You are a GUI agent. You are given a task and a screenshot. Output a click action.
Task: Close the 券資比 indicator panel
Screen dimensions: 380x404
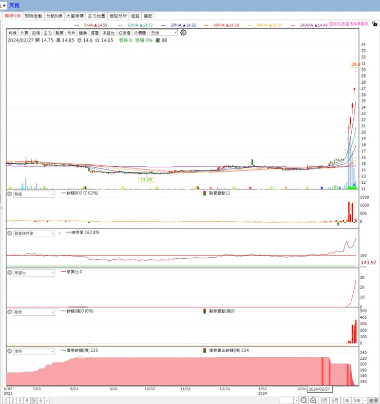click(10, 273)
